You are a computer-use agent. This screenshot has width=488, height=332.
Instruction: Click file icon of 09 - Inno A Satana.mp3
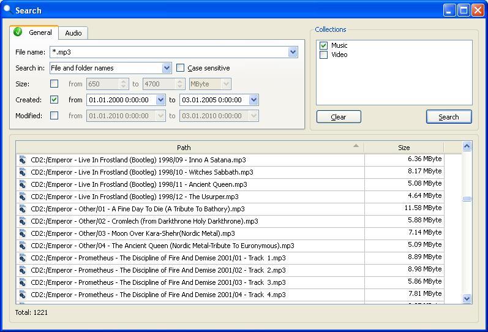pos(23,160)
